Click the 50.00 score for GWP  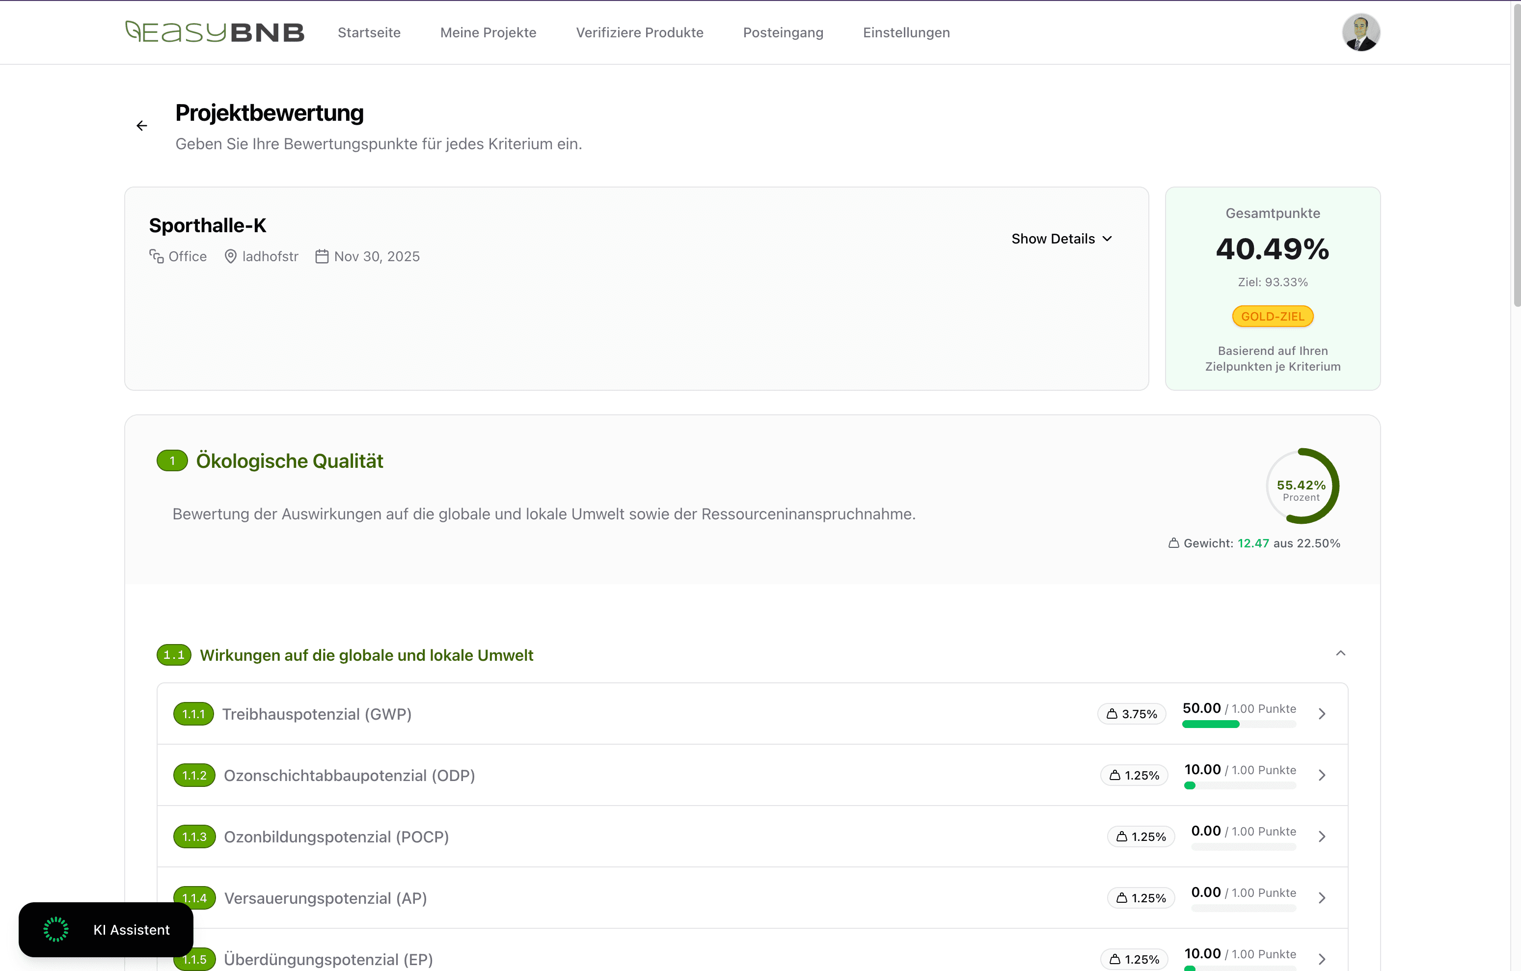coord(1201,708)
